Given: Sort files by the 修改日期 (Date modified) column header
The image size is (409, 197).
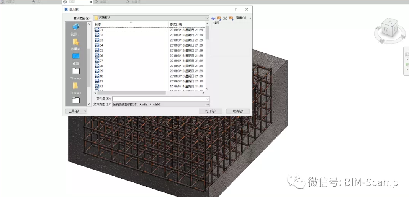Looking at the screenshot, I should [x=187, y=24].
